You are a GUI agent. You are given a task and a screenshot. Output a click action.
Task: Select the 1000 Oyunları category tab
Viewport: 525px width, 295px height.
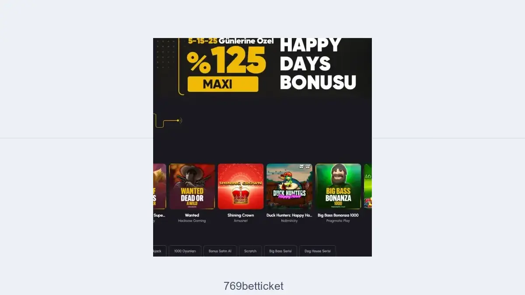point(185,251)
